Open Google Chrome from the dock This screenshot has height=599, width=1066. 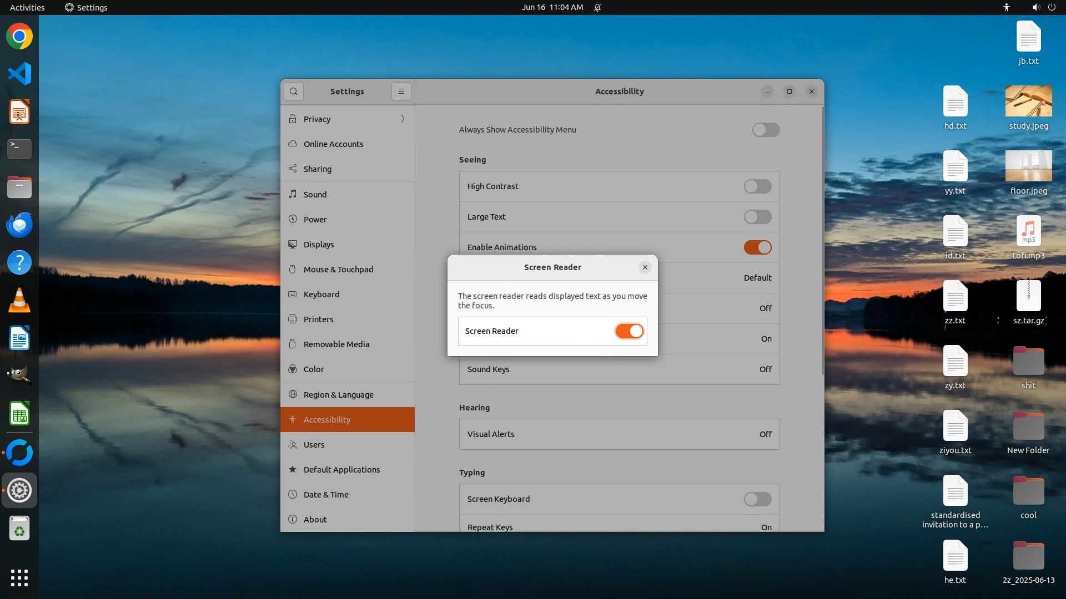19,37
